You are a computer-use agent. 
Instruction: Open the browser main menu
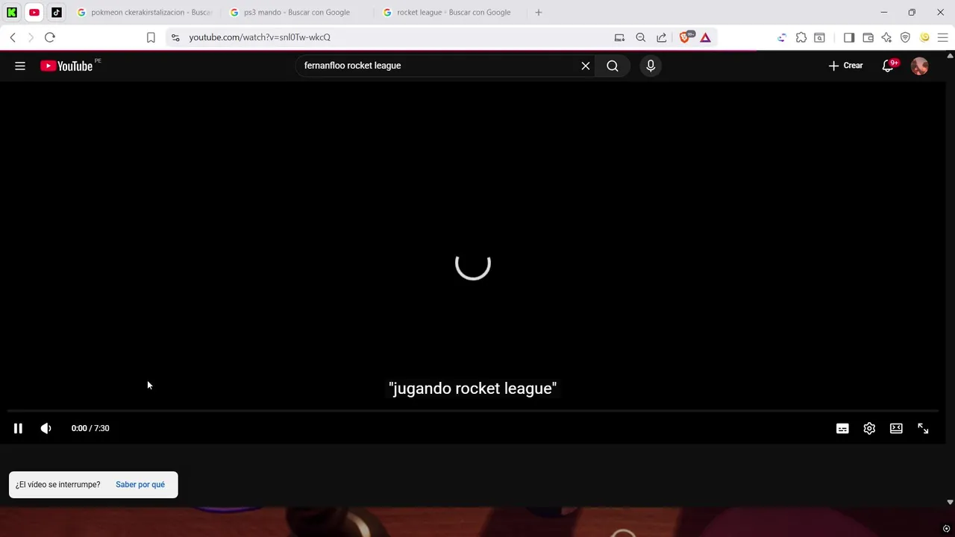coord(942,37)
